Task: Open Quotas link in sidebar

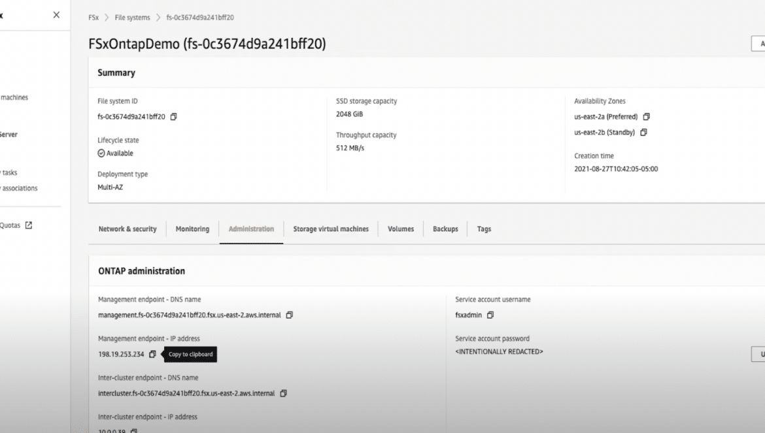Action: (10, 225)
